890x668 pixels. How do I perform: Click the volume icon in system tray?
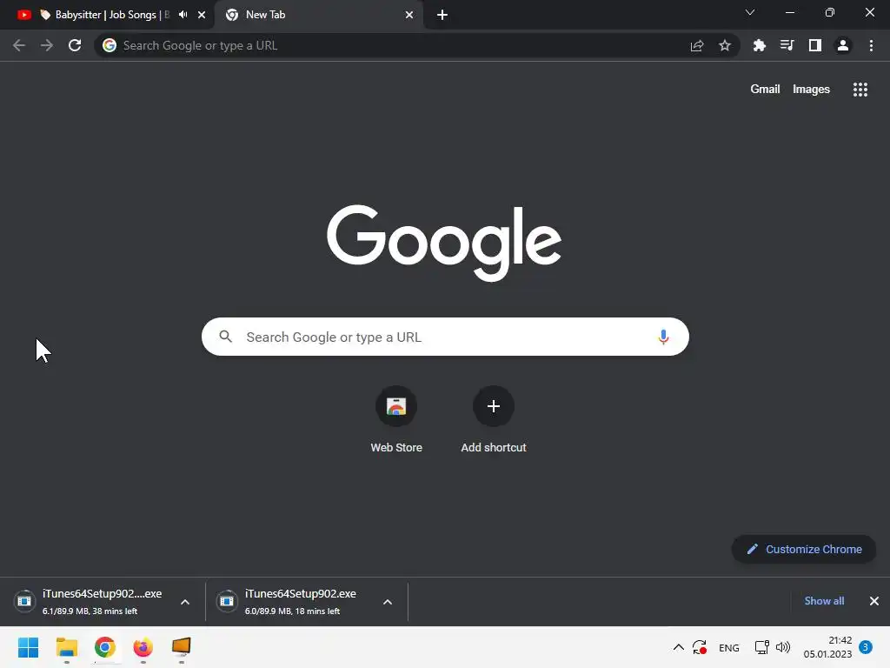783,647
